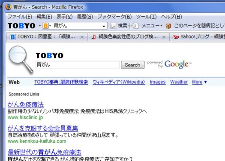The width and height of the screenshot is (225, 161).
Task: Open the メニュー toolbar dropdown
Action: pyautogui.click(x=152, y=26)
